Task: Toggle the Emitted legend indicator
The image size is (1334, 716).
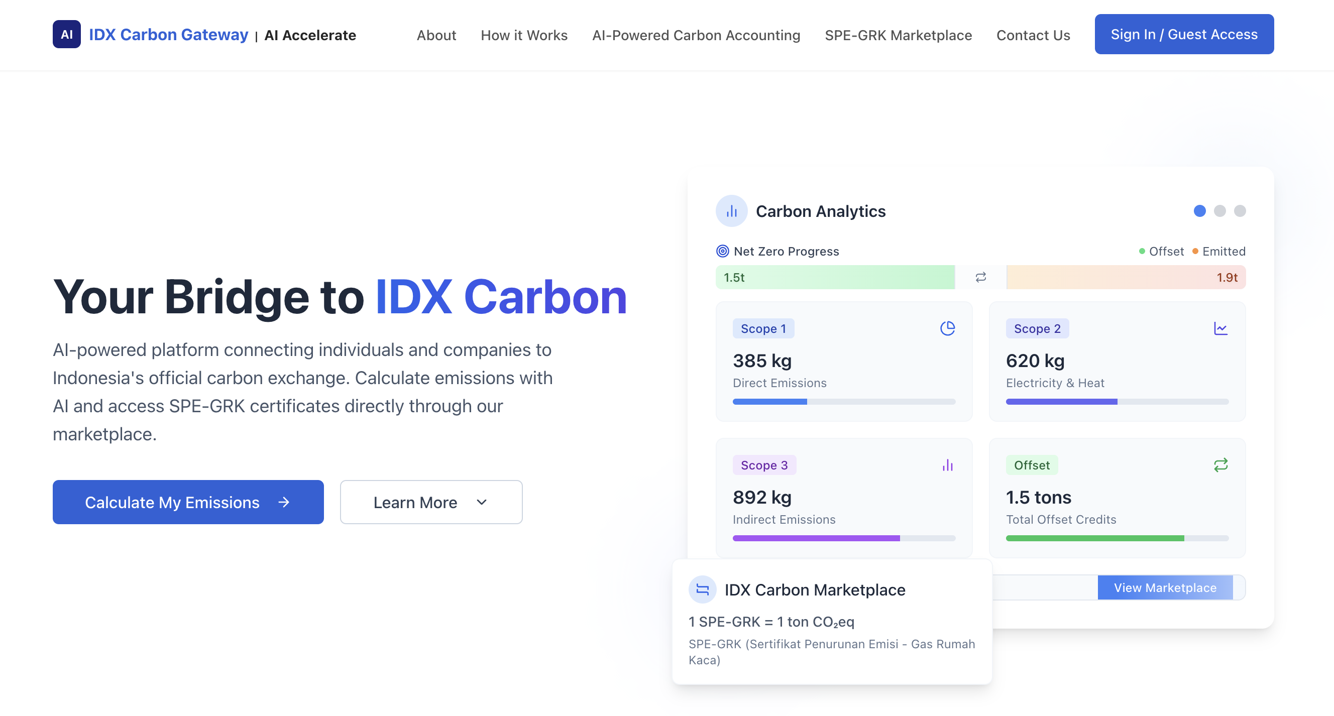Action: (x=1195, y=251)
